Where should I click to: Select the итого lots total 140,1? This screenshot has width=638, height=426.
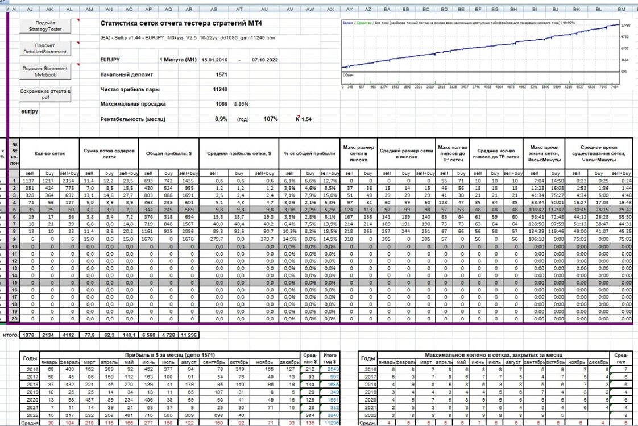129,335
